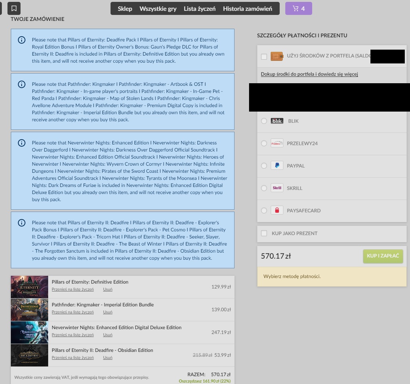Select Paysafecard payment method
This screenshot has width=410, height=384.
click(264, 210)
